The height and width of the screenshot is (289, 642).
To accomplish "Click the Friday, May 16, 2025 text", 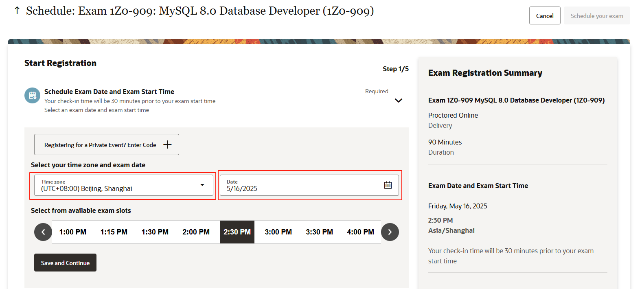I will [458, 206].
